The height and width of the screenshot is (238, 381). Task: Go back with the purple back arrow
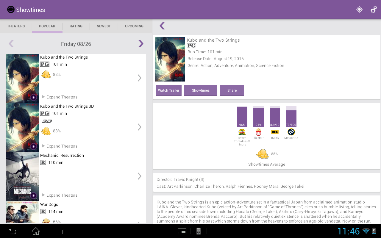162,26
